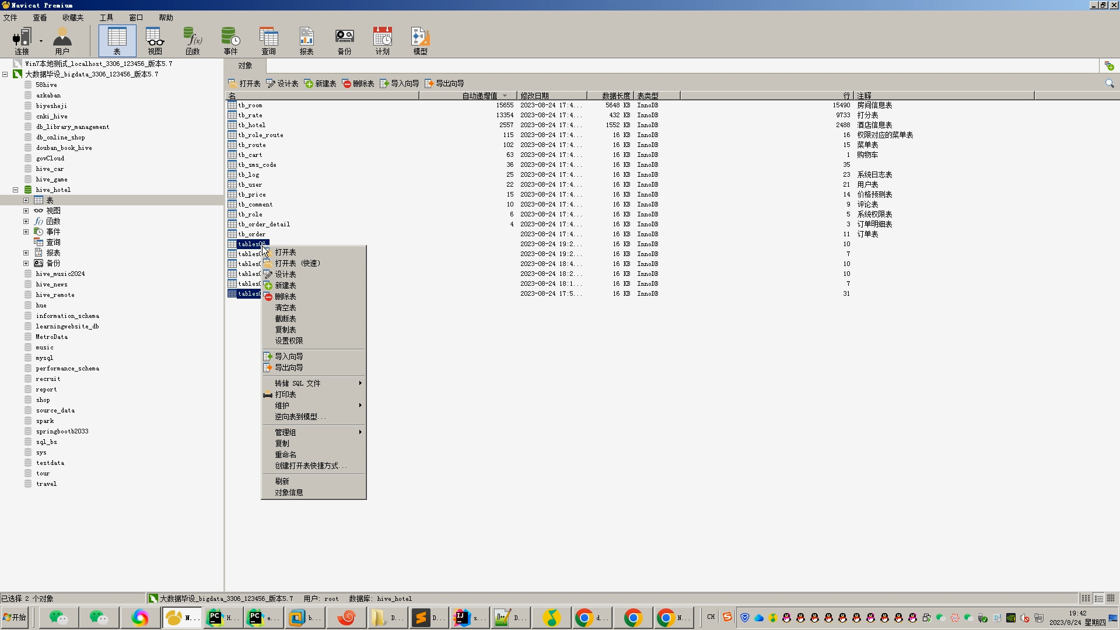Select the View toolbar icon
Viewport: 1120px width, 630px height.
tap(155, 40)
